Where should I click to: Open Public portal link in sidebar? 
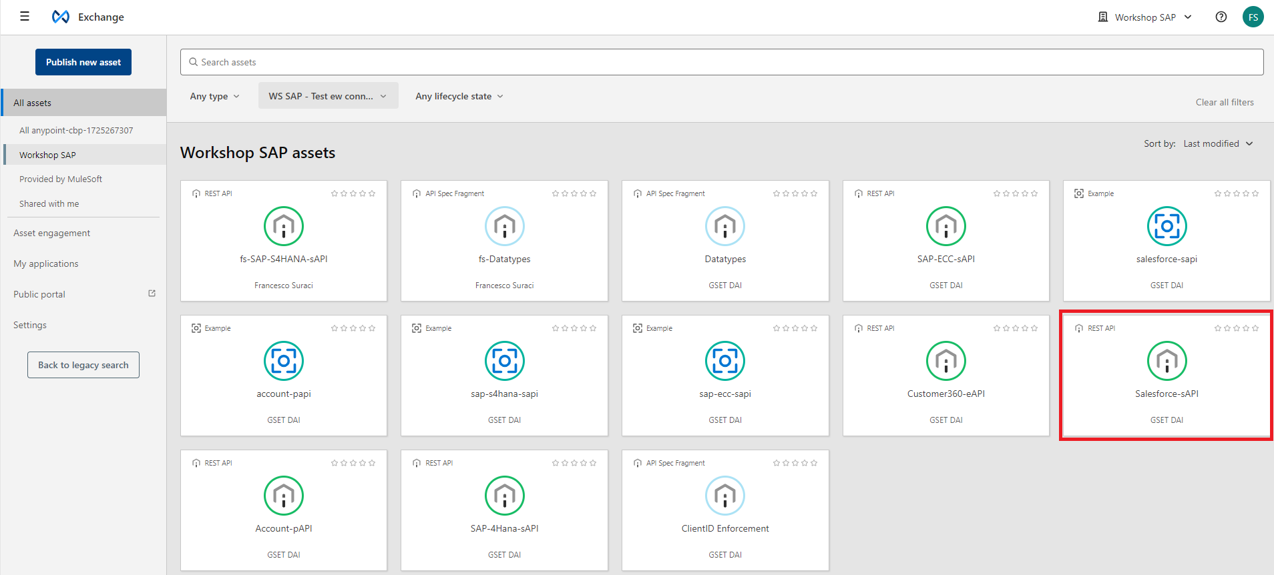coord(39,294)
